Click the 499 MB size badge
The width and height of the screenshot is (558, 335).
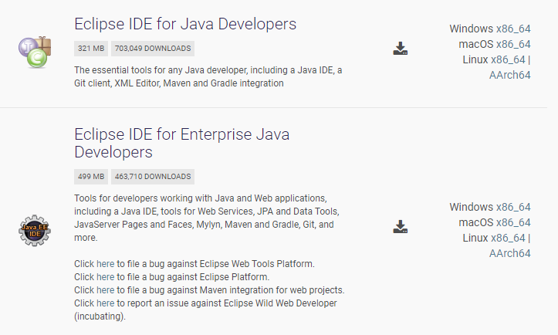point(91,177)
